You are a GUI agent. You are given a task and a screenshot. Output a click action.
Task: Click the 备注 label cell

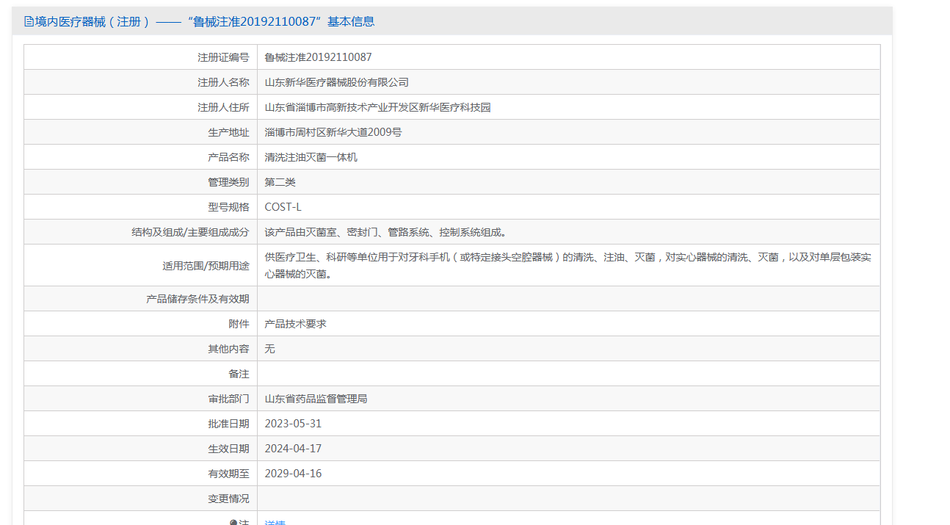(x=140, y=374)
